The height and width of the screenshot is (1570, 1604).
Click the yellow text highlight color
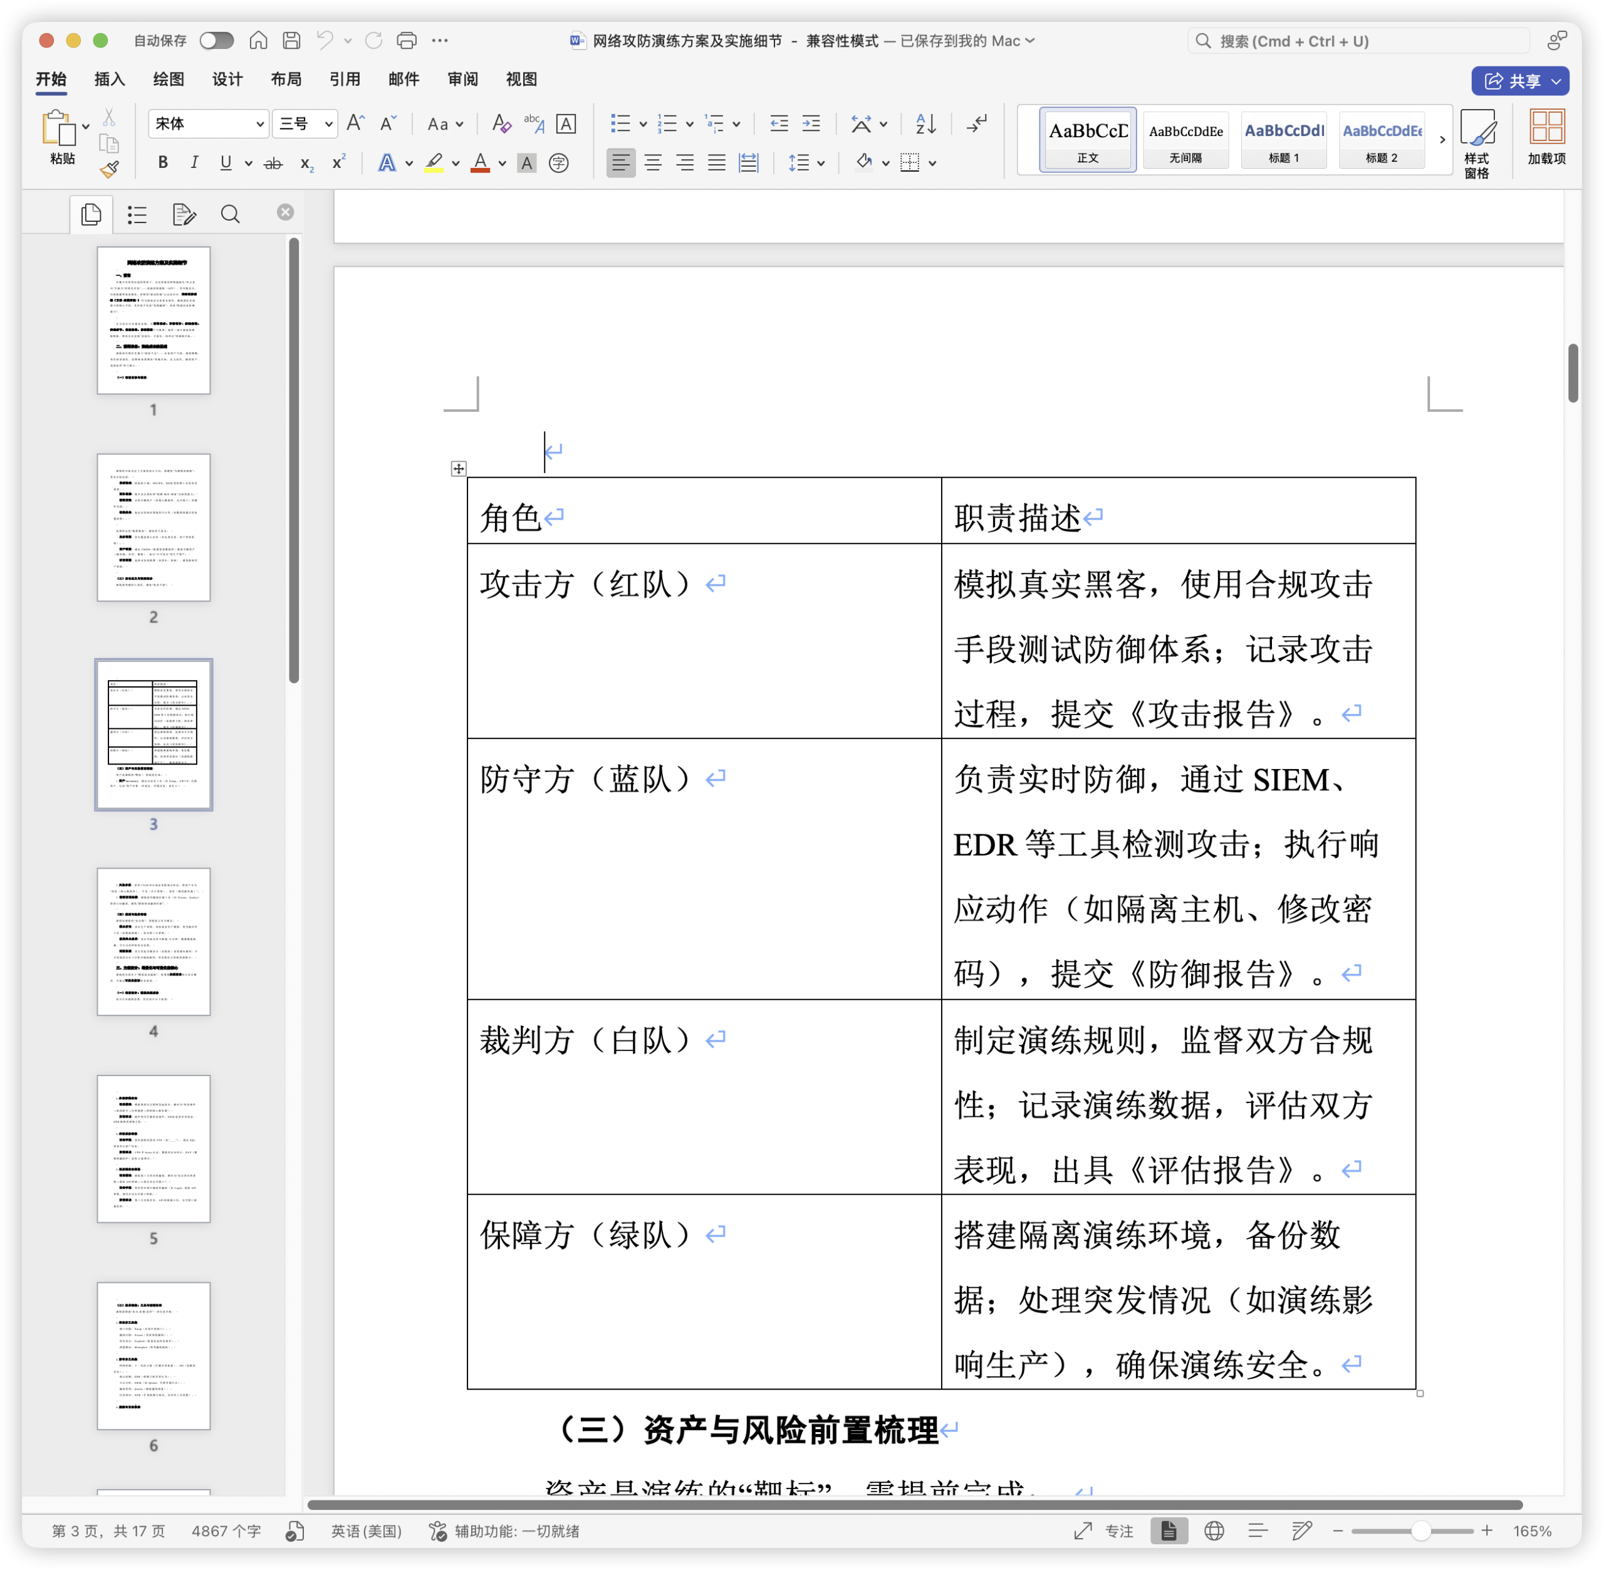(x=434, y=163)
